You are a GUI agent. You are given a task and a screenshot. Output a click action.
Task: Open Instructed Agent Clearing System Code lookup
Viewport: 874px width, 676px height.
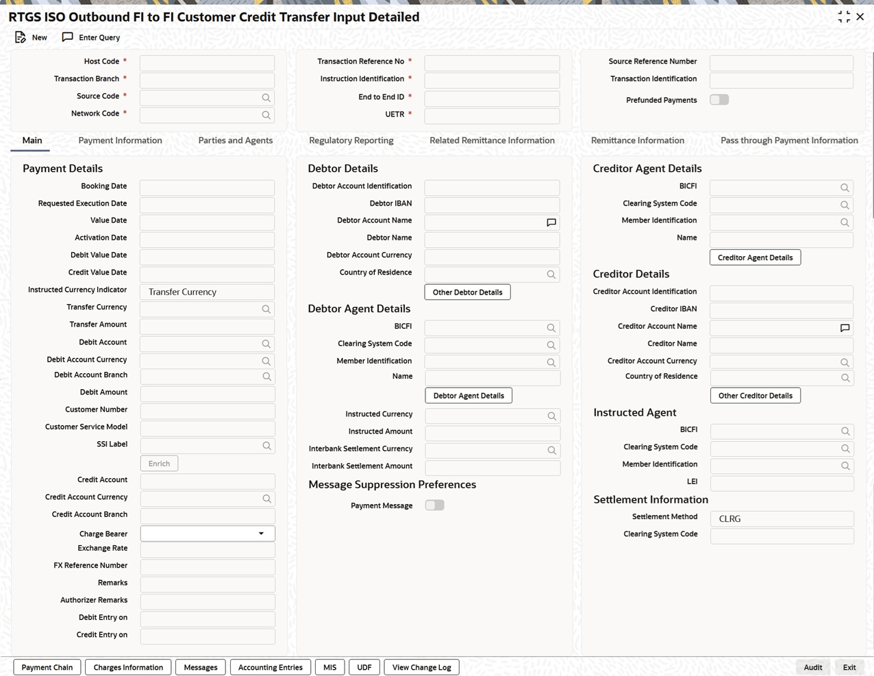click(846, 449)
